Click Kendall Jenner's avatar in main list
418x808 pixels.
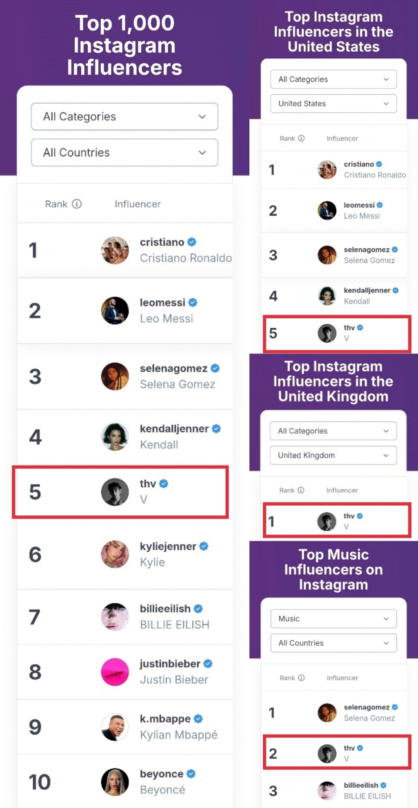coord(115,437)
